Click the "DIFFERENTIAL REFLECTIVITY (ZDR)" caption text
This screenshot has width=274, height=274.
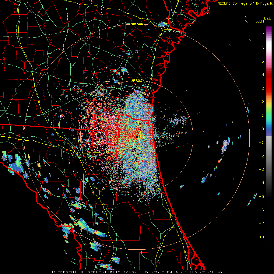click(95, 272)
